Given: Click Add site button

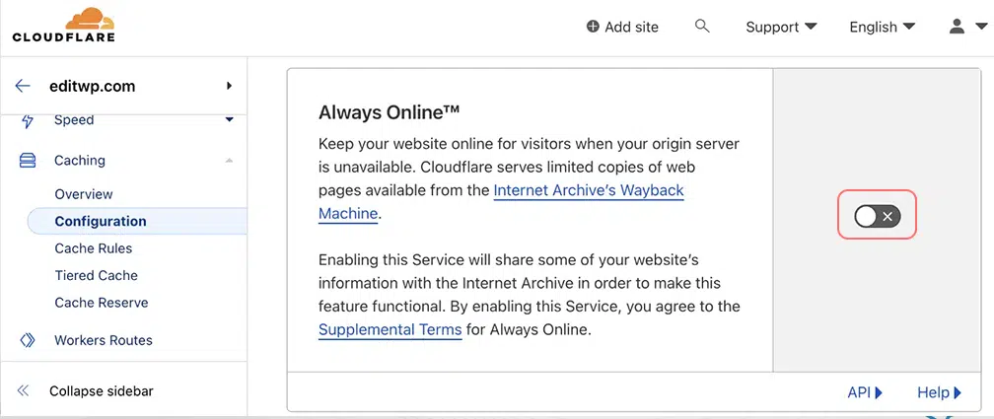Looking at the screenshot, I should tap(622, 27).
